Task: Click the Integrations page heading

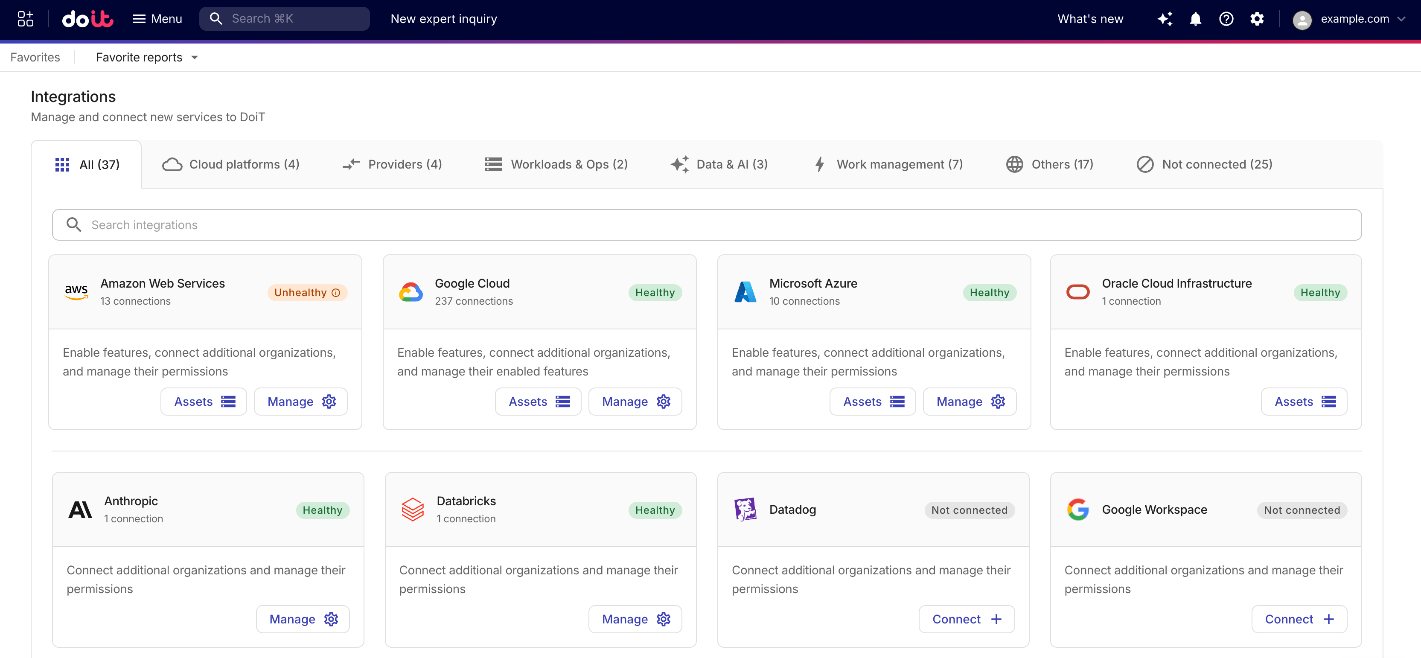Action: (73, 96)
